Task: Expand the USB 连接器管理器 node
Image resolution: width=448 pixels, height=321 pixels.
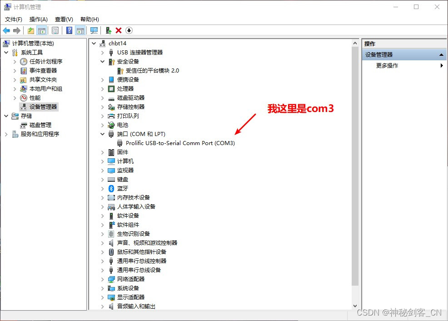Action: click(102, 53)
